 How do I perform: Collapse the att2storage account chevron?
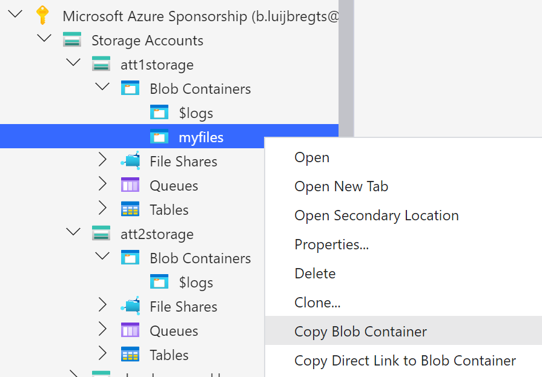[x=73, y=232]
